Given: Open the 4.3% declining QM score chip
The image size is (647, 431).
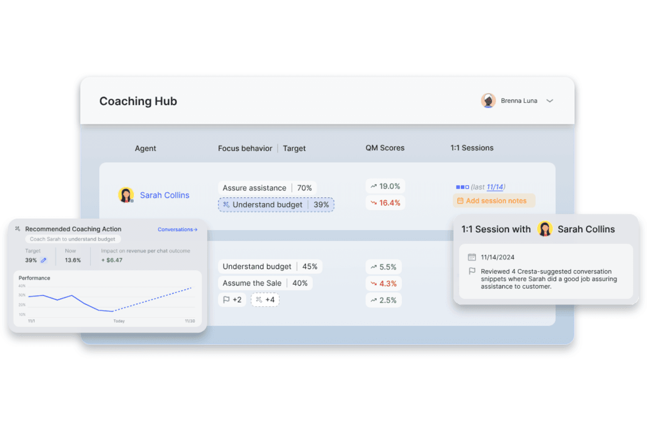Looking at the screenshot, I should click(x=383, y=283).
